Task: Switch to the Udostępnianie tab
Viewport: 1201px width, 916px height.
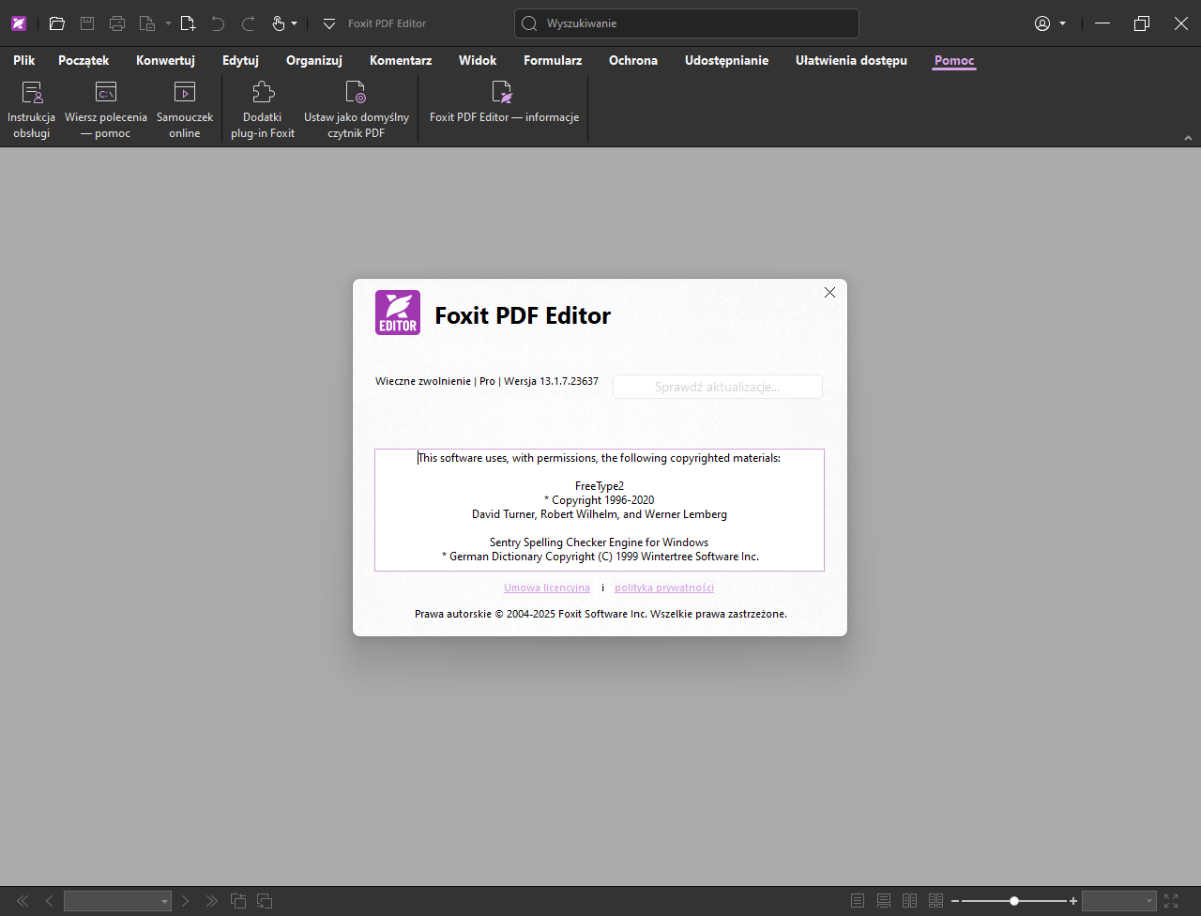Action: pos(726,60)
